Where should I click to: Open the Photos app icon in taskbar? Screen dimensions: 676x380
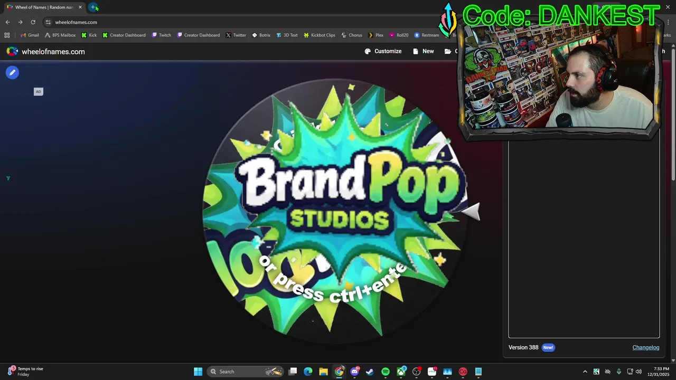pyautogui.click(x=447, y=372)
